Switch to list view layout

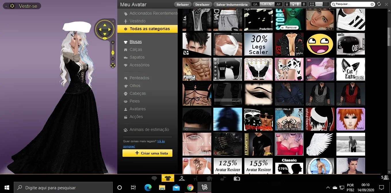tap(326, 4)
